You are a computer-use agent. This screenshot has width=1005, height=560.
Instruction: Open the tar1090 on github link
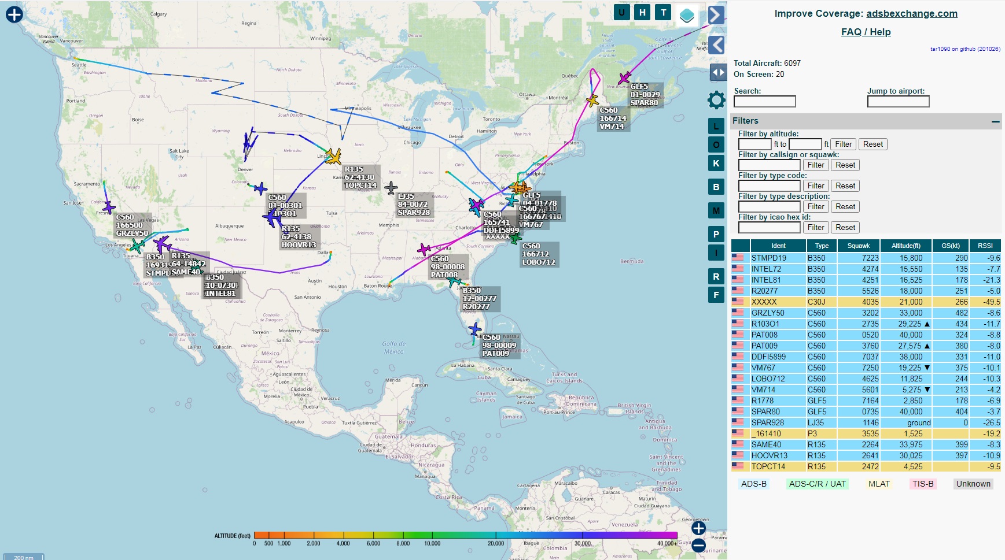coord(965,49)
